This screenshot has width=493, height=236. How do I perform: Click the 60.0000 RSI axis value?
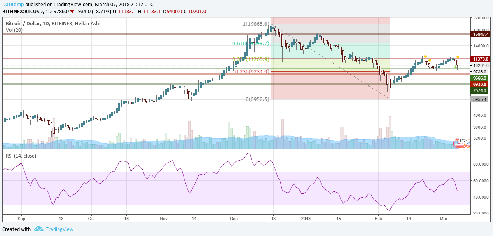481,181
